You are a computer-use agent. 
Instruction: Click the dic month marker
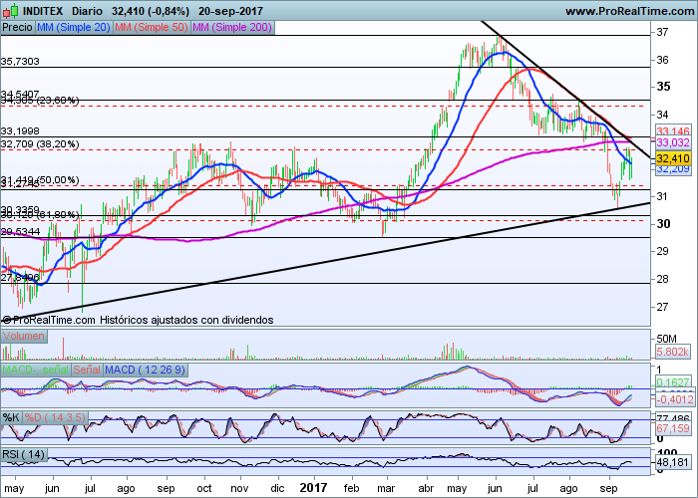coord(277,488)
